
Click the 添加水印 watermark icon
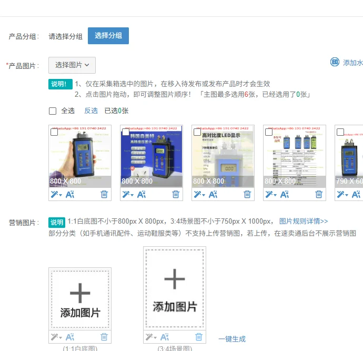point(335,62)
